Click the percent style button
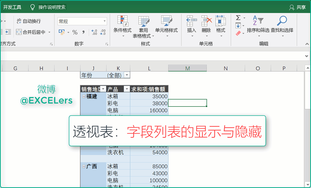 tap(75, 32)
